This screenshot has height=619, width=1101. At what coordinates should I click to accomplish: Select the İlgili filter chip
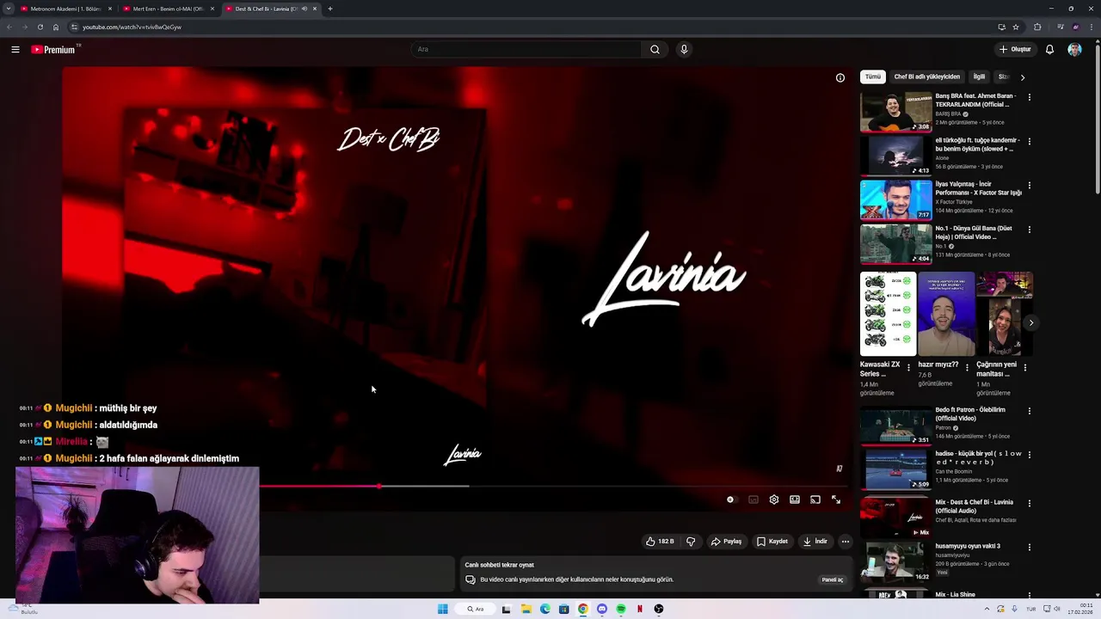click(979, 77)
